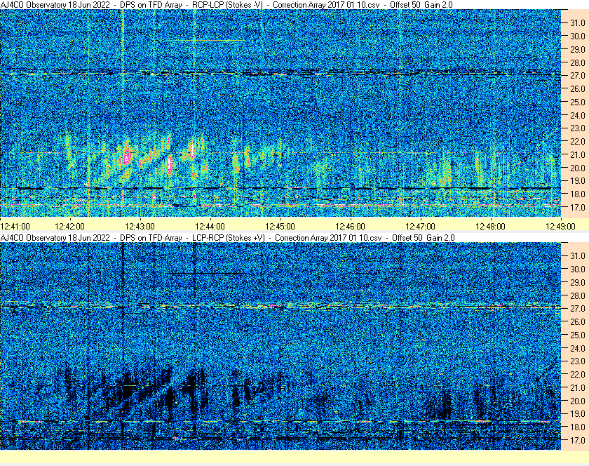Click the LCP-RCP (Stokes +V) title text
The height and width of the screenshot is (466, 589).
tap(229, 238)
